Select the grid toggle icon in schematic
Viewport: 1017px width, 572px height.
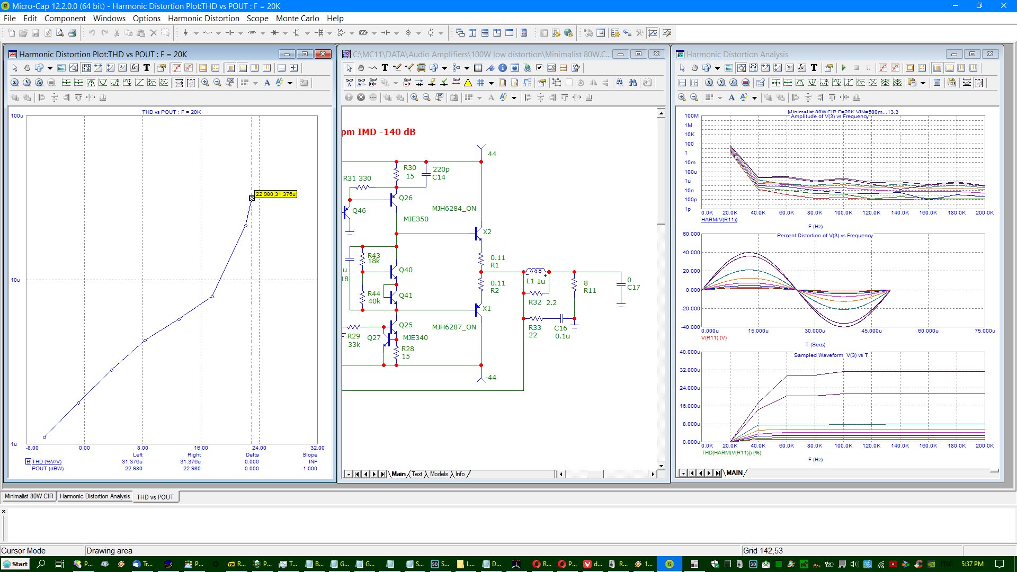point(480,83)
